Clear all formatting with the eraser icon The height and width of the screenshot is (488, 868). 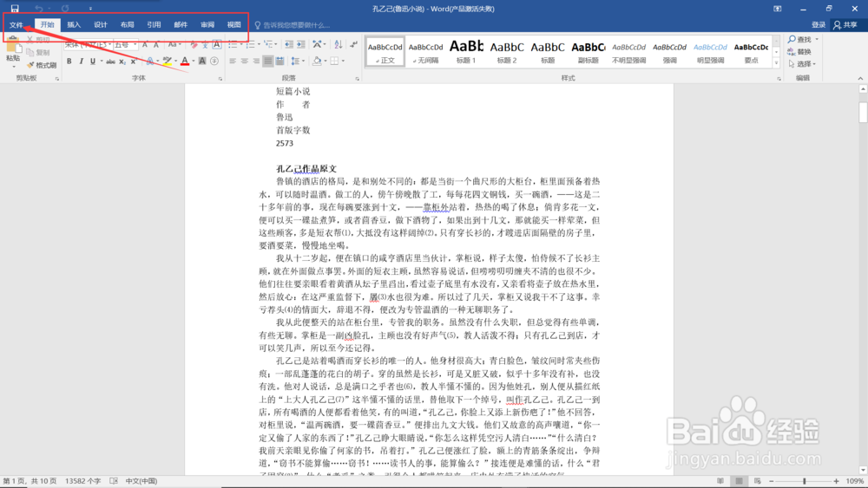pos(194,45)
